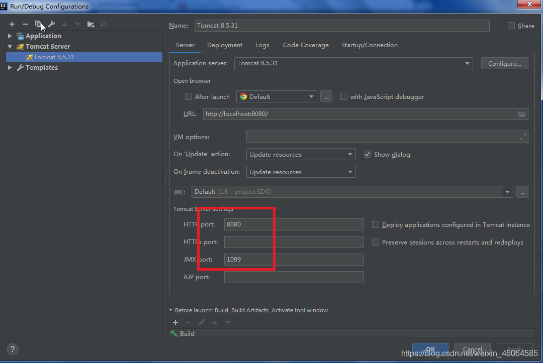The height and width of the screenshot is (363, 543).
Task: Switch to the Code Coverage tab
Action: point(306,45)
